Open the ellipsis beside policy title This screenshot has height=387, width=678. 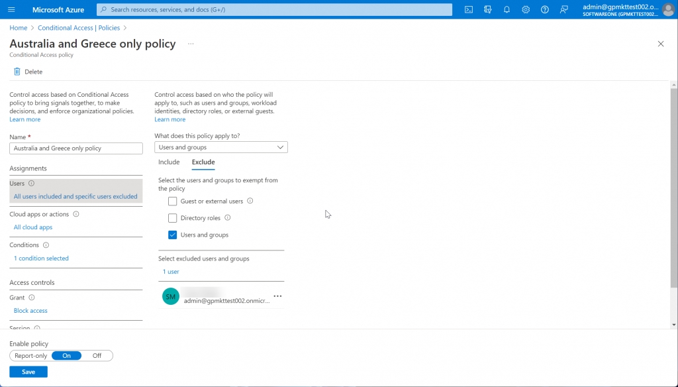pyautogui.click(x=191, y=44)
